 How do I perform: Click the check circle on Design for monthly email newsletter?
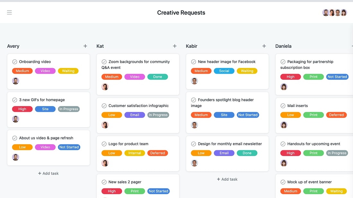click(x=194, y=144)
